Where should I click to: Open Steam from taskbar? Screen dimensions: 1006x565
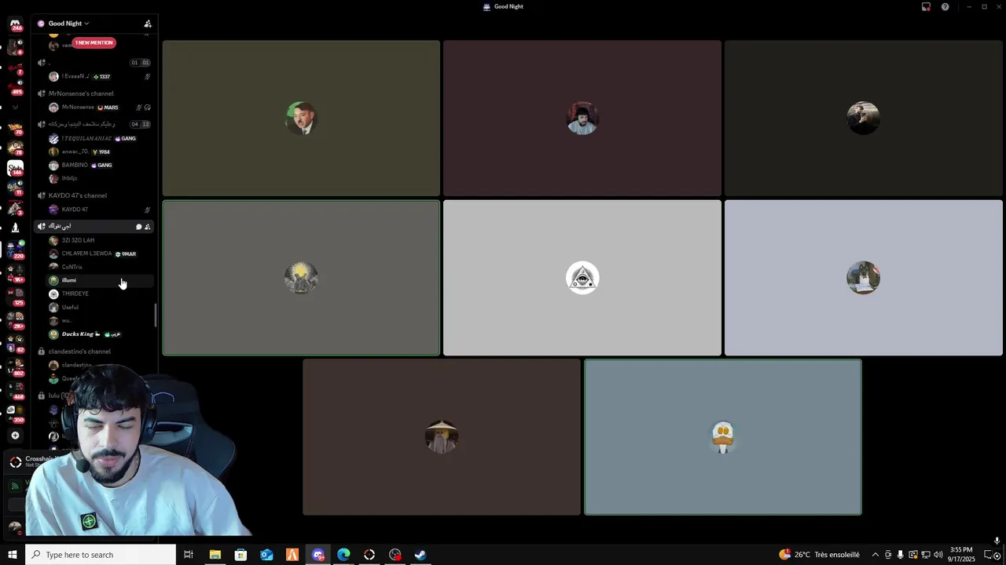click(x=420, y=555)
